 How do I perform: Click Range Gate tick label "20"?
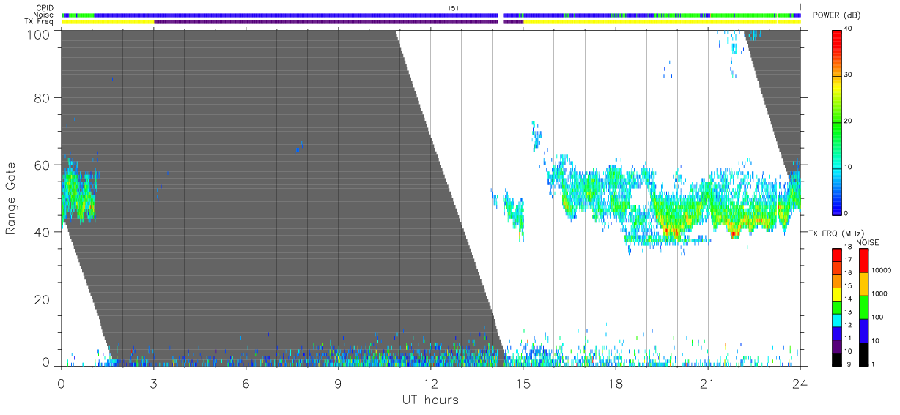(x=42, y=299)
